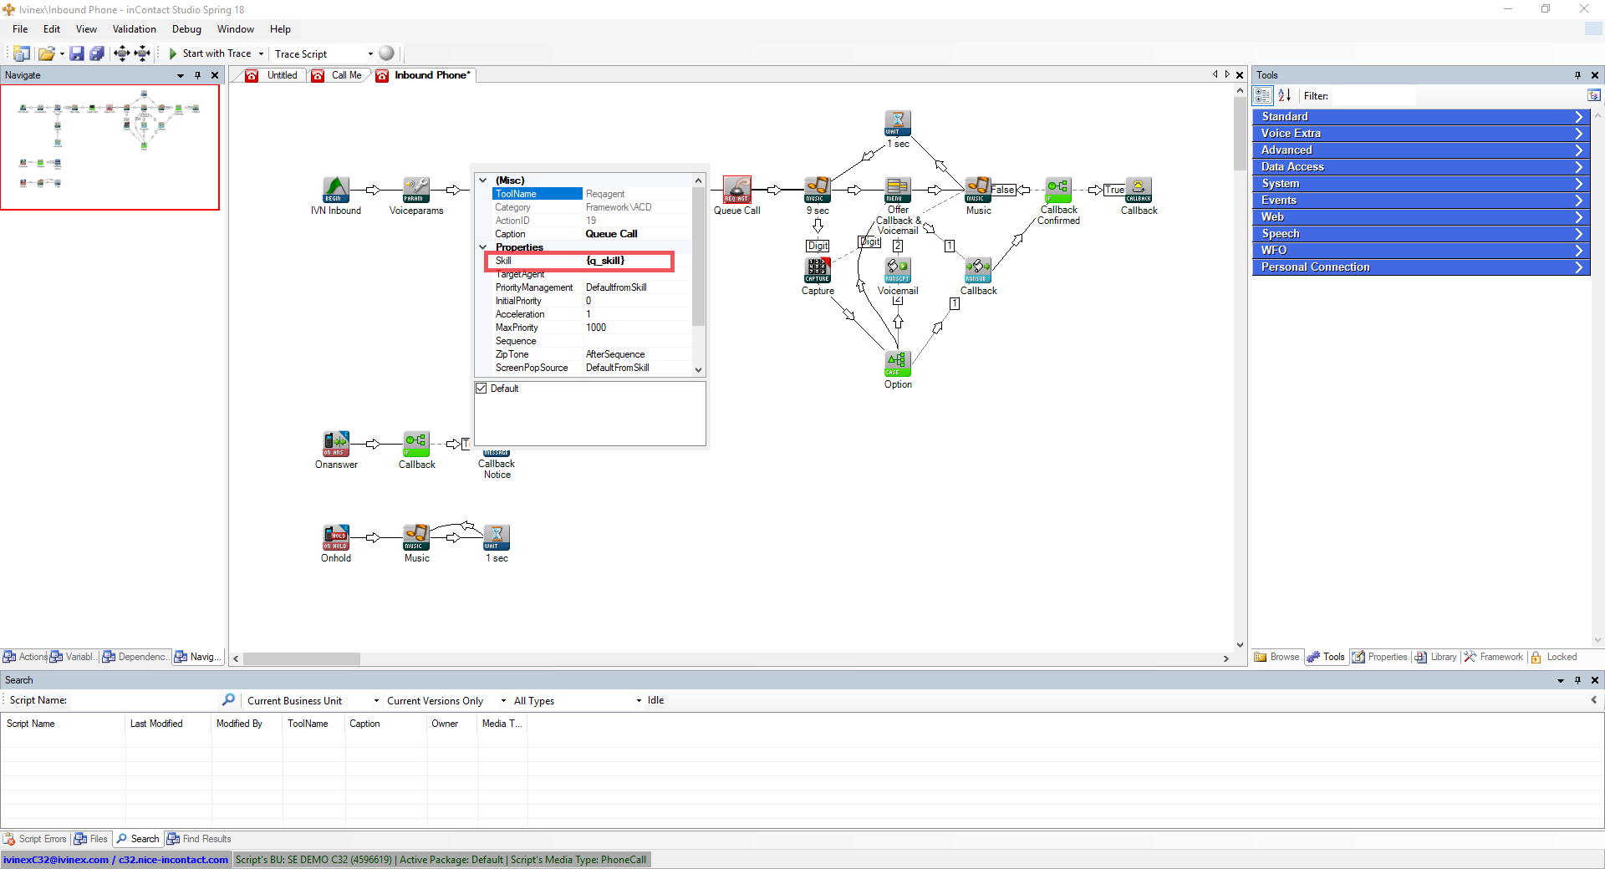Select the top 1 sec wait action icon
The image size is (1605, 869).
click(x=898, y=123)
